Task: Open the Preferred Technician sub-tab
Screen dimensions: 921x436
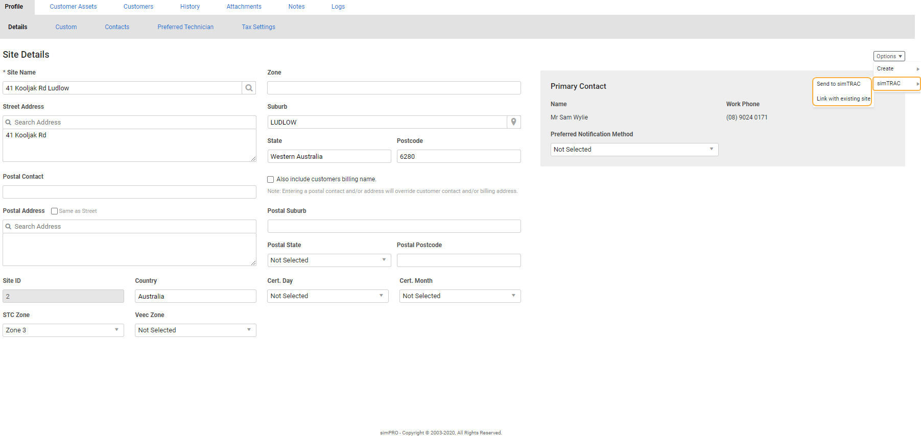Action: pyautogui.click(x=185, y=27)
